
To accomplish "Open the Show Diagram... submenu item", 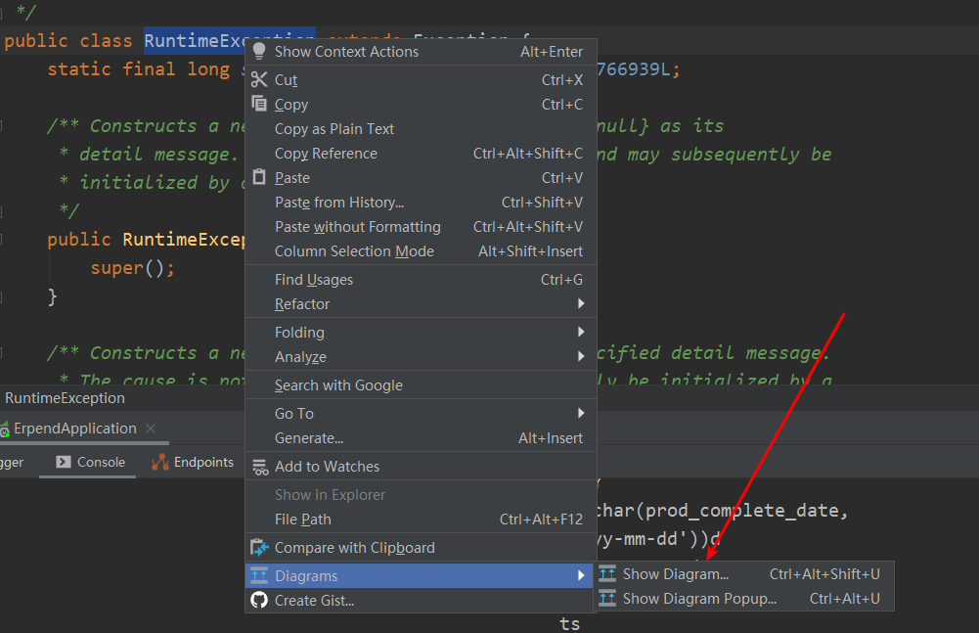I will [x=743, y=573].
